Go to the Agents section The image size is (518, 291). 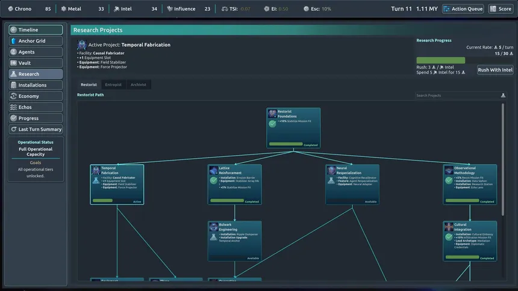click(x=36, y=52)
